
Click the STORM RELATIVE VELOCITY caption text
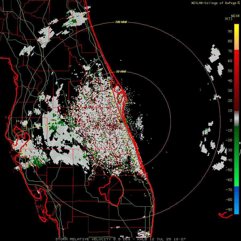[84, 239]
